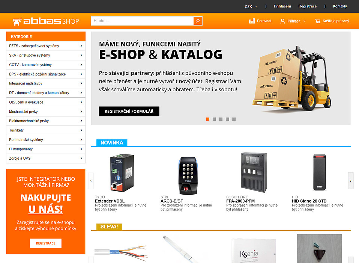Open the shopping cart icon

[318, 21]
